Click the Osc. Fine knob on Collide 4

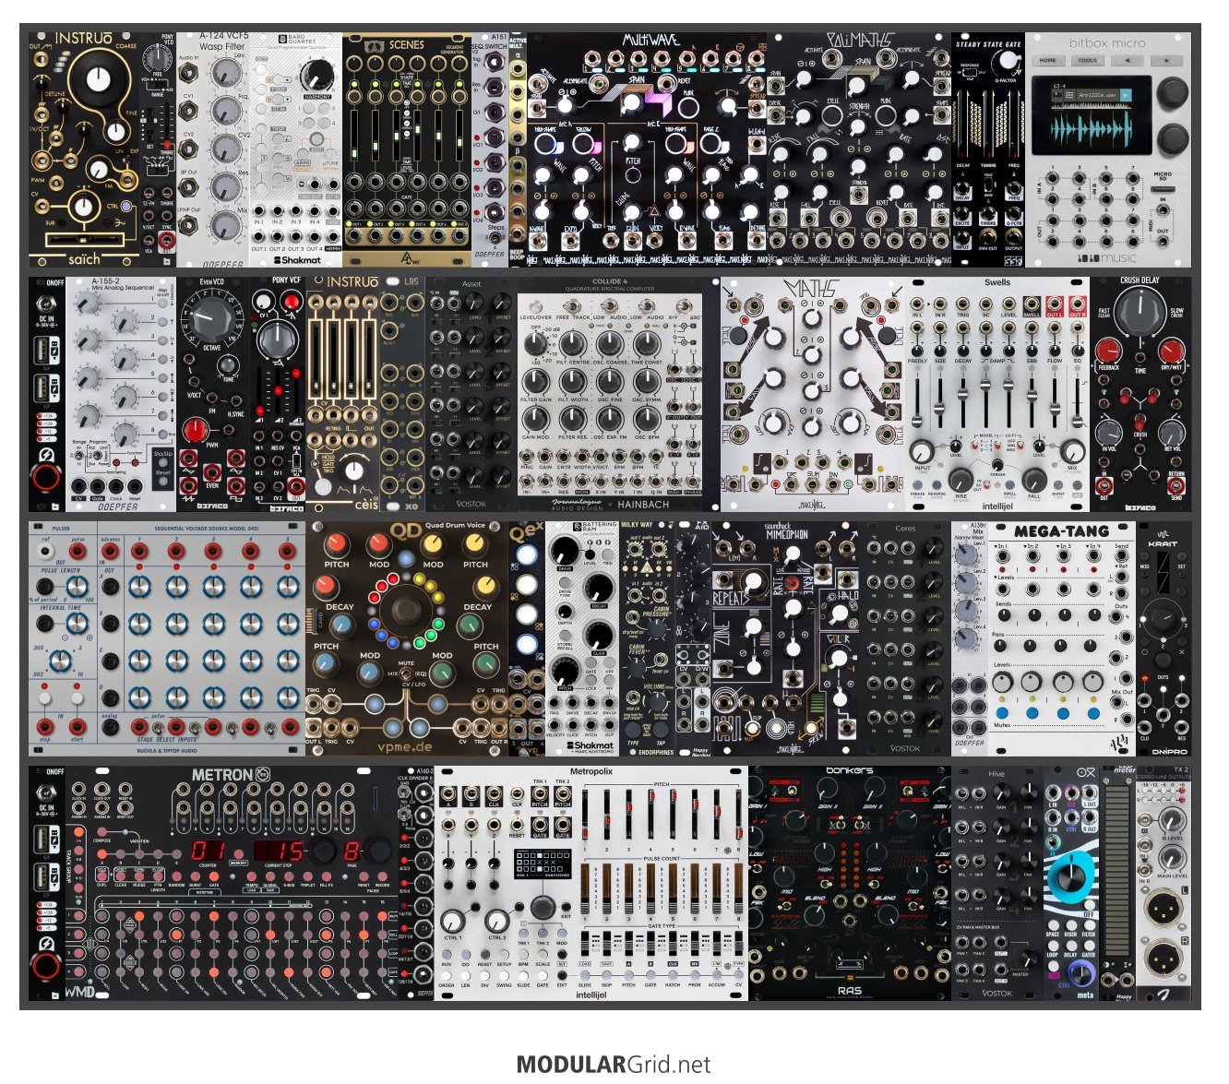click(x=610, y=380)
